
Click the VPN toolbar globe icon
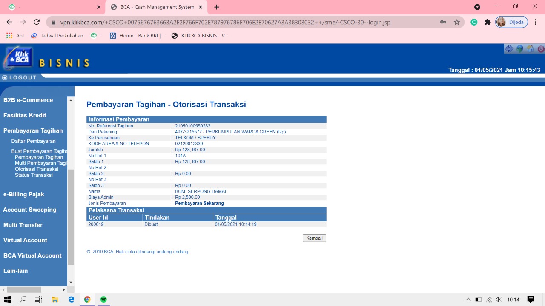point(520,49)
